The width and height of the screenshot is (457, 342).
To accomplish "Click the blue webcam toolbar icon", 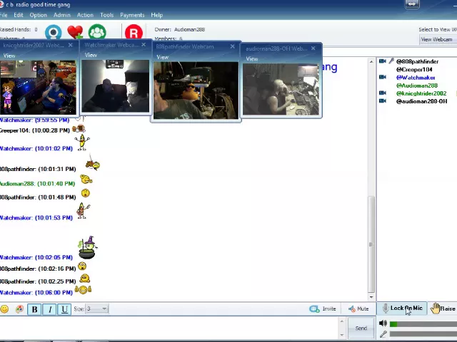I will [x=54, y=32].
